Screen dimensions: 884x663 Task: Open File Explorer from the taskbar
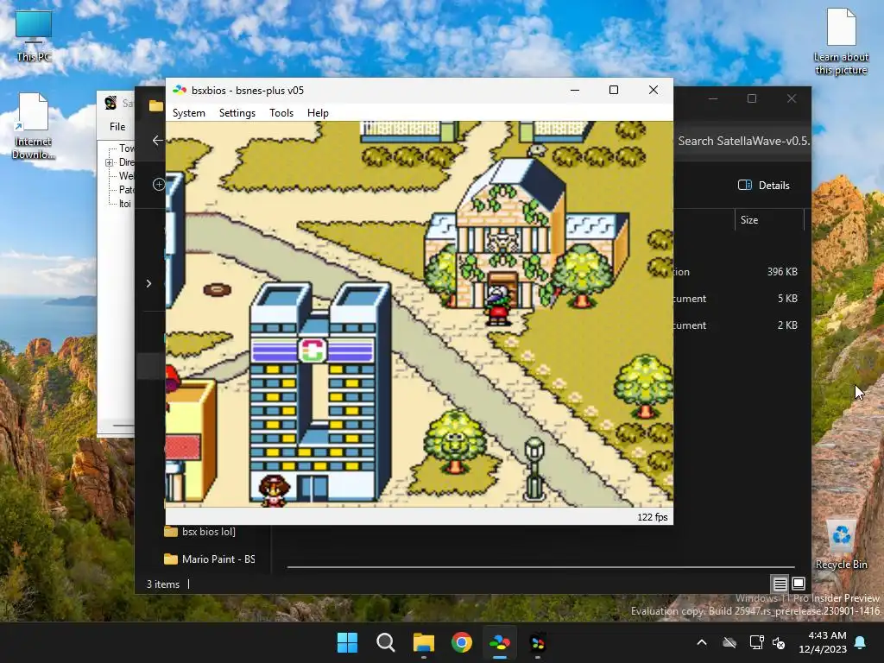423,642
